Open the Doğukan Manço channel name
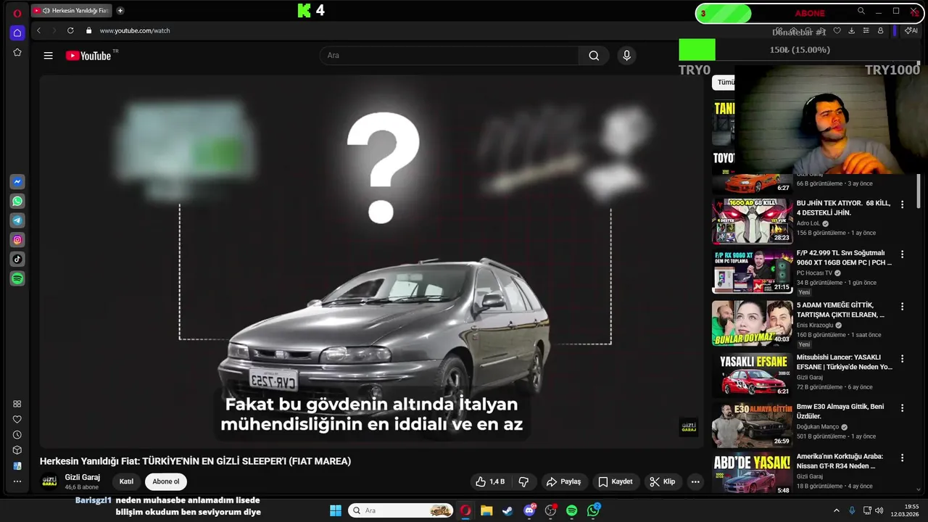928x522 pixels. click(817, 427)
